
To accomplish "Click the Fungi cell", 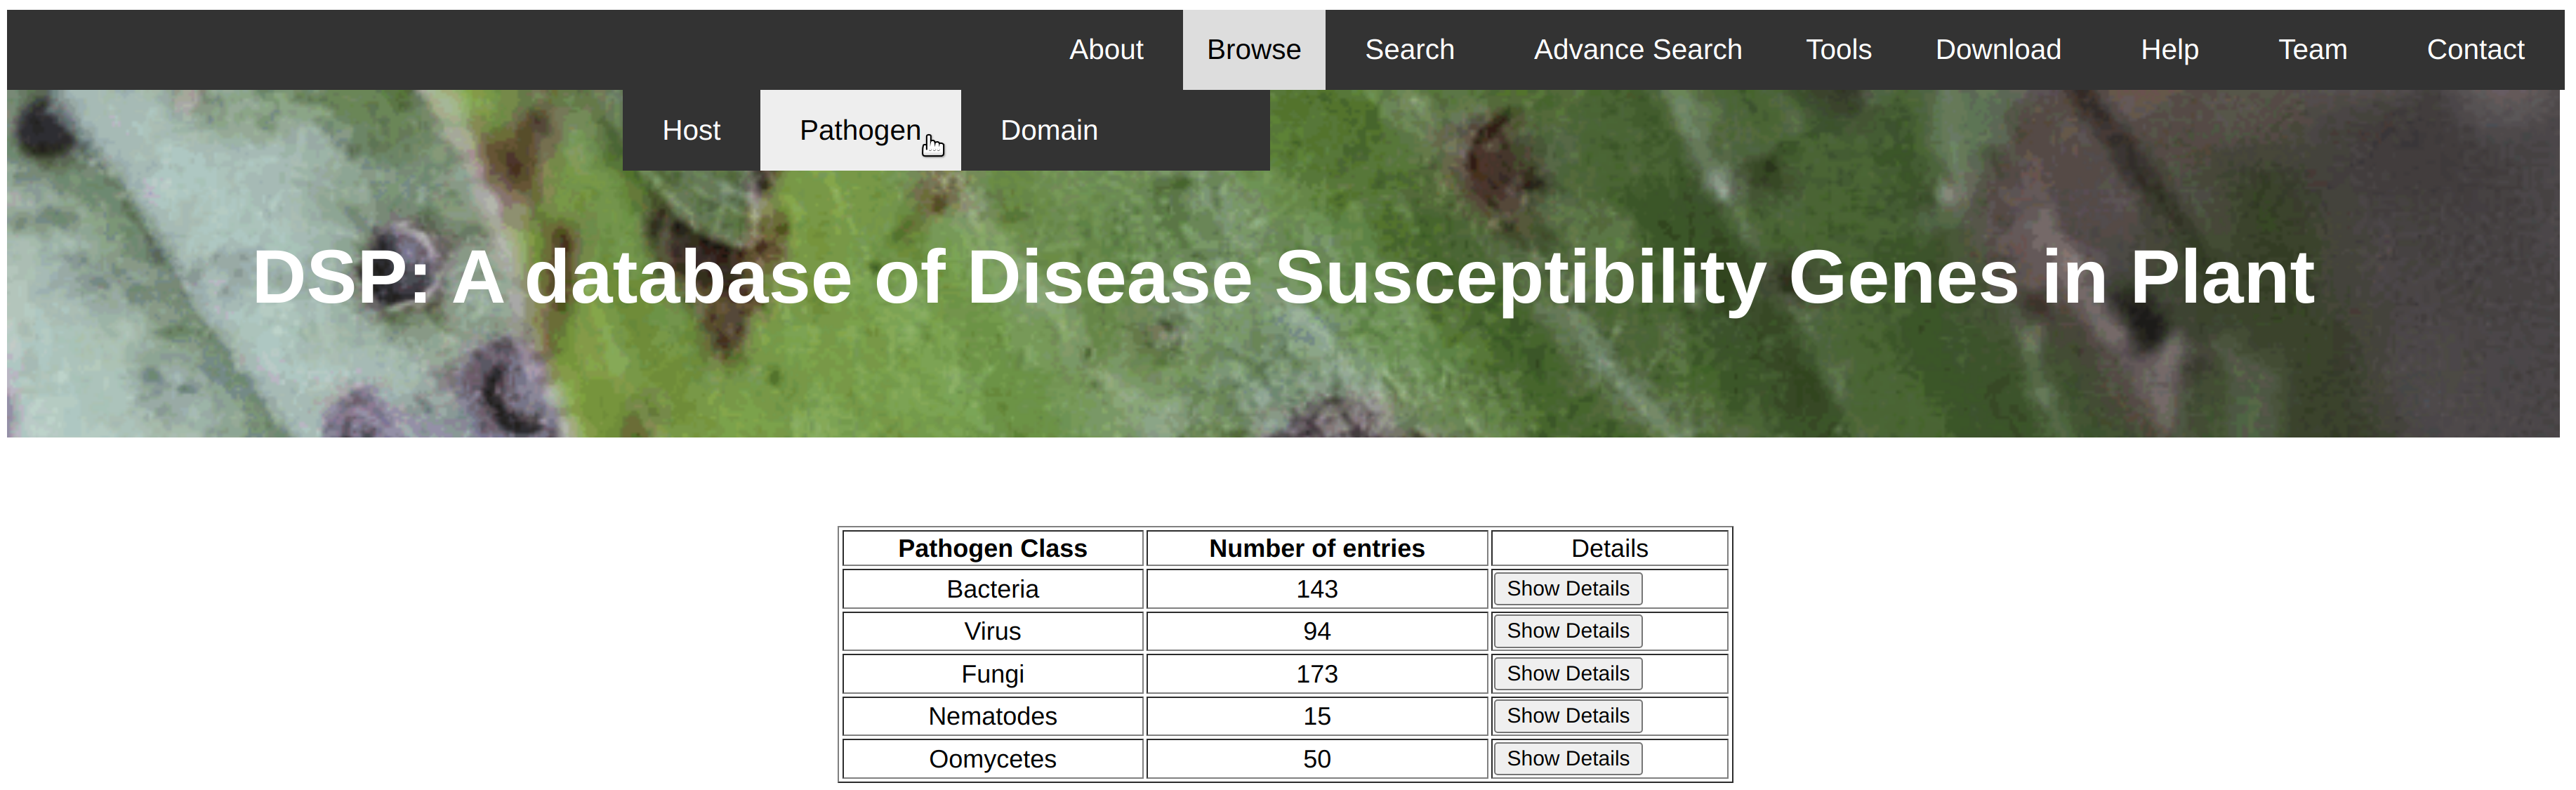I will [x=992, y=674].
